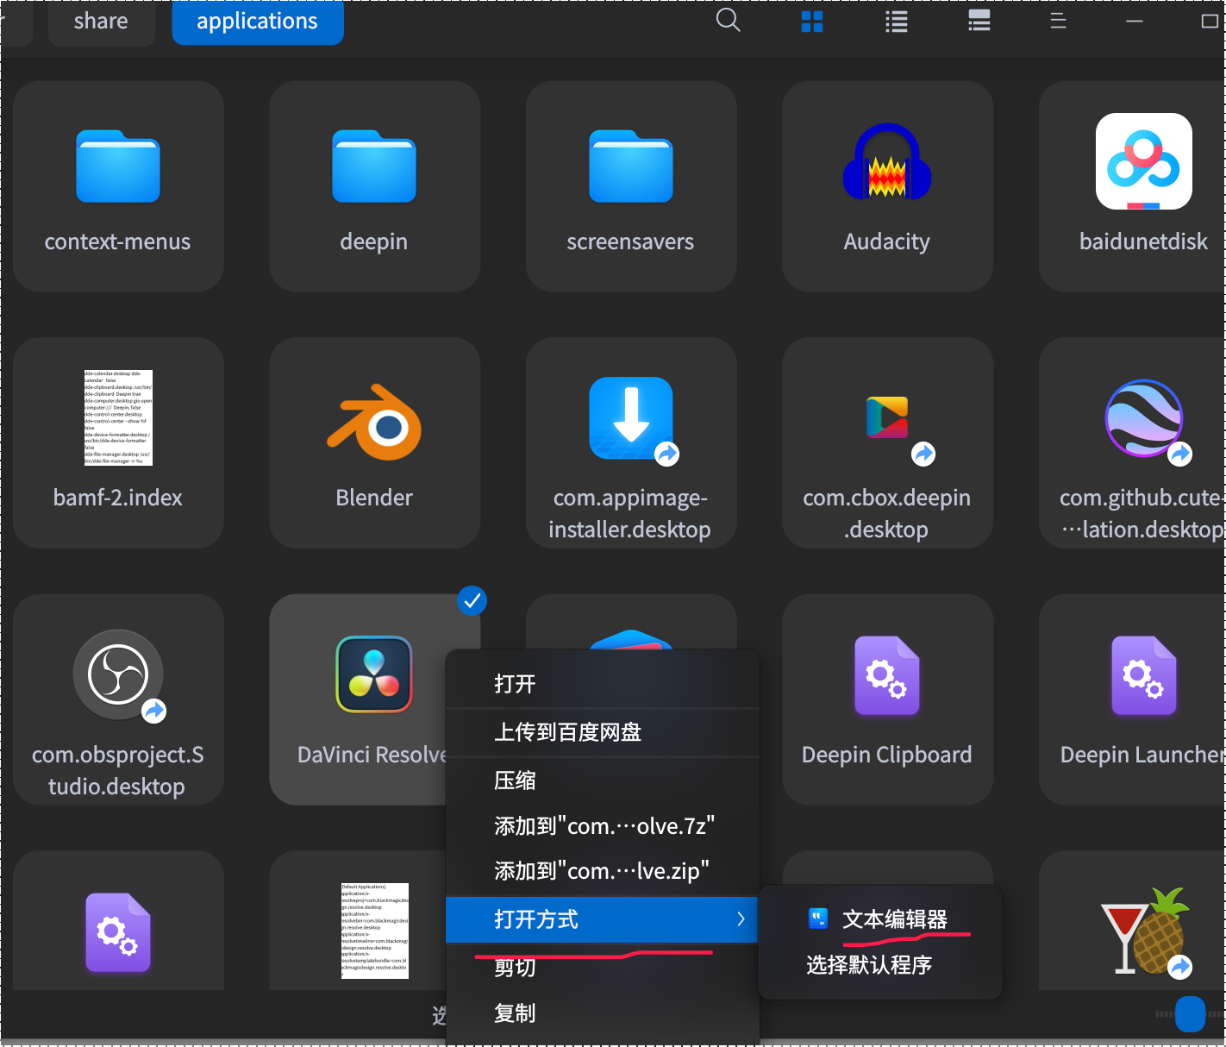Click 复制 in the context menu

515,1013
